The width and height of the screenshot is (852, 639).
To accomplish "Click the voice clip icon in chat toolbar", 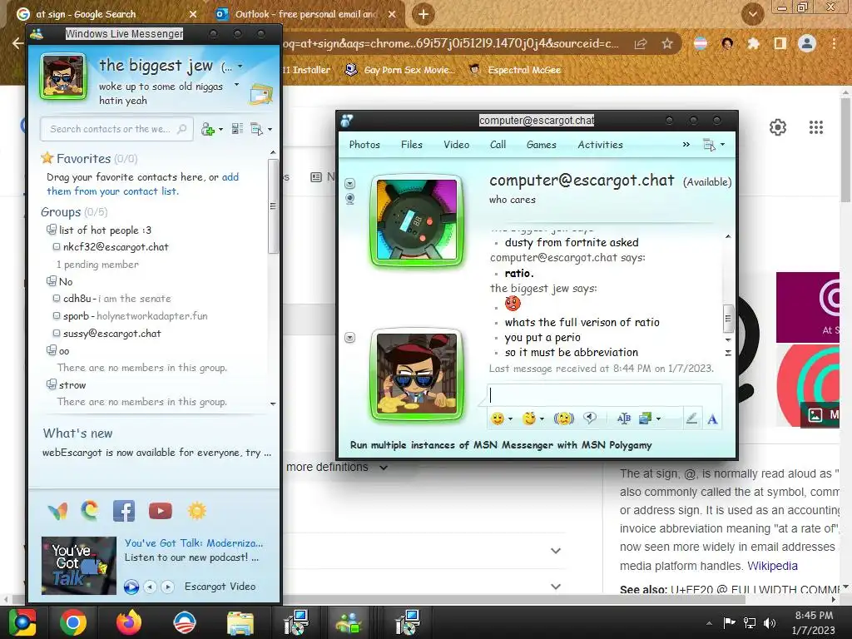I will point(590,418).
